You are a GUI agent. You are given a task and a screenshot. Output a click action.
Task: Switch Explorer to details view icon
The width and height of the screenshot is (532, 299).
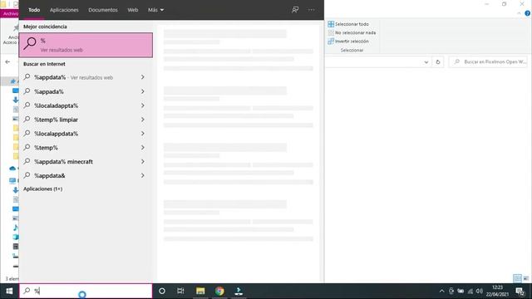(x=517, y=279)
